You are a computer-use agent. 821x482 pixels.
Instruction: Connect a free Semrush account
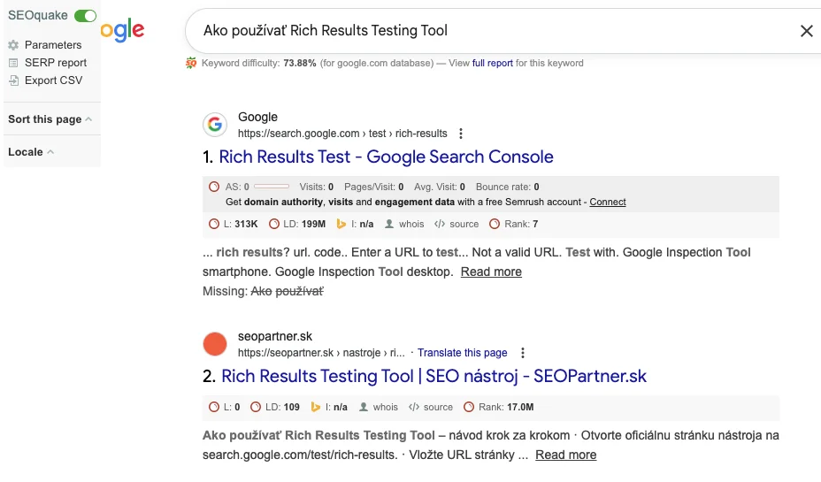click(x=608, y=203)
